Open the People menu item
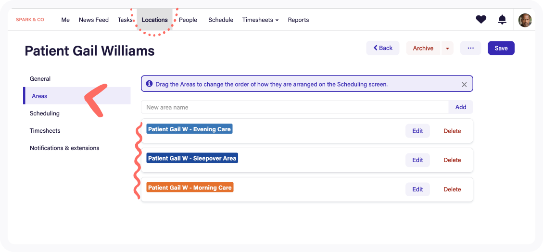The width and height of the screenshot is (543, 252). (x=188, y=20)
